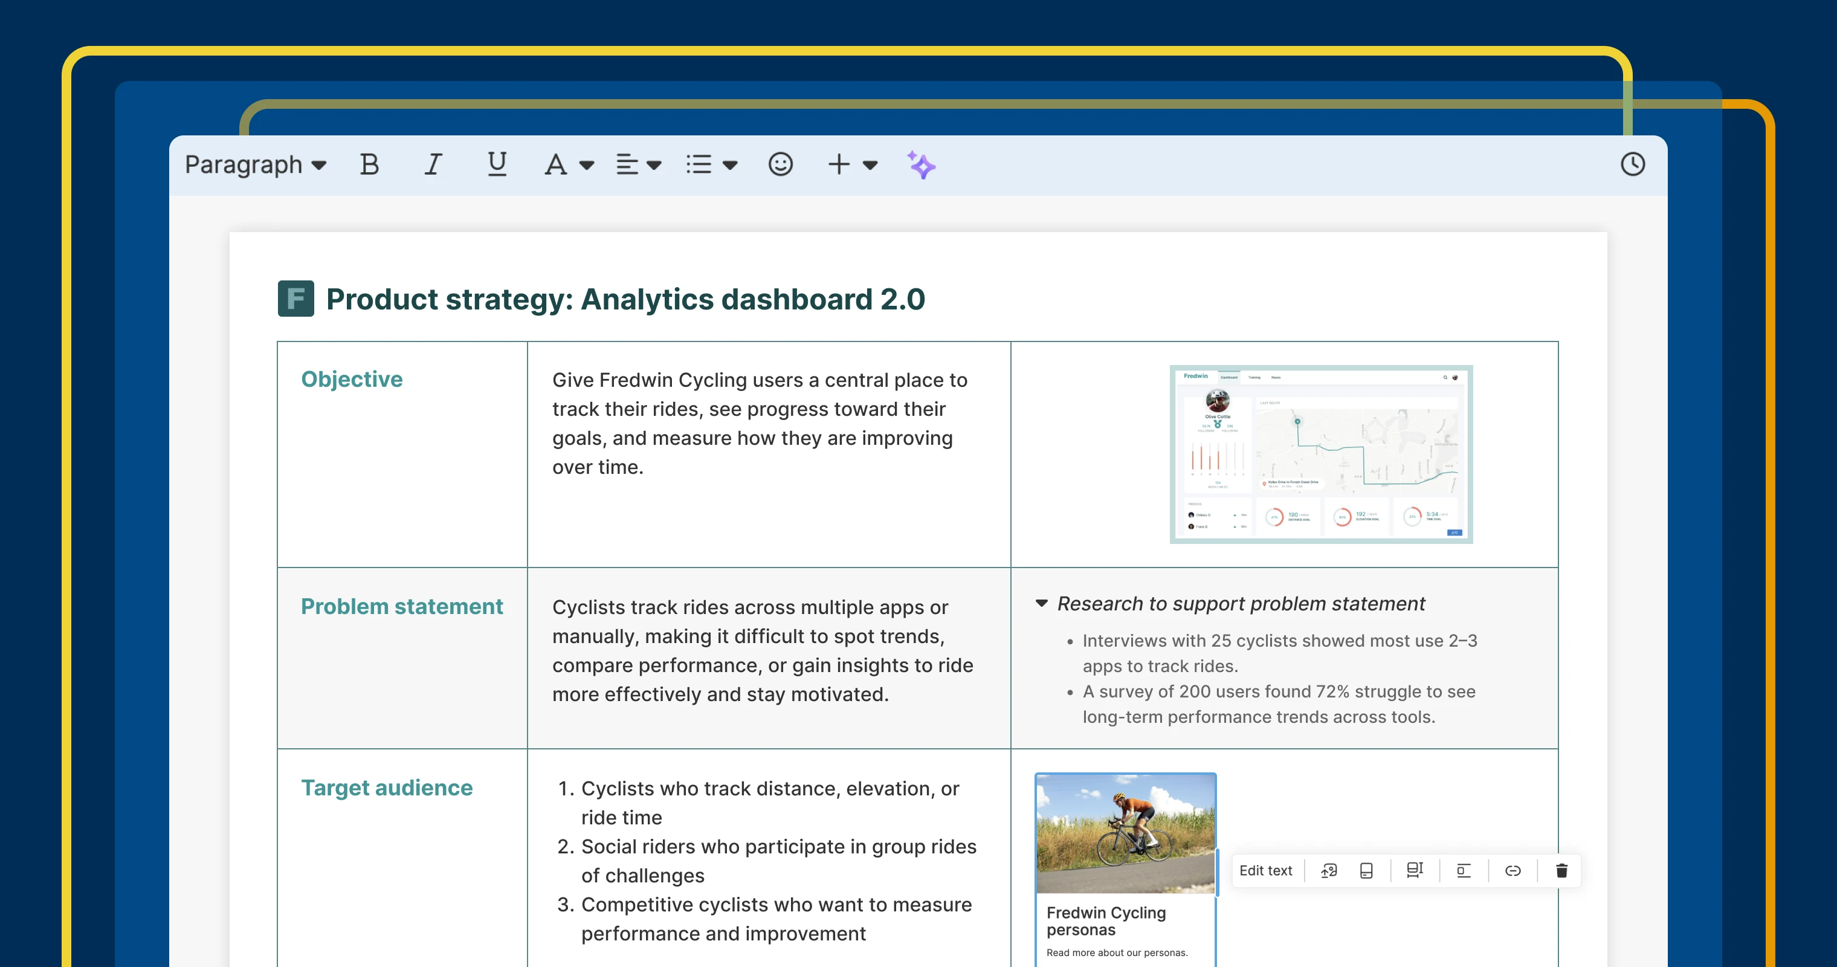Open the list formatting dropdown
Viewport: 1837px width, 967px height.
(710, 165)
